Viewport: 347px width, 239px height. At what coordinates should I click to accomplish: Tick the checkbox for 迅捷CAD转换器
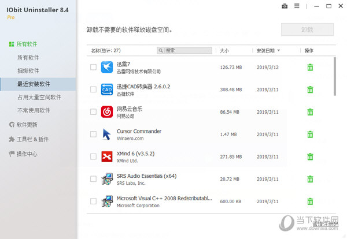click(93, 89)
